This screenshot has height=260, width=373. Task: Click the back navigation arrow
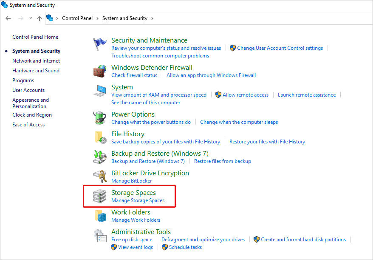[x=8, y=18]
